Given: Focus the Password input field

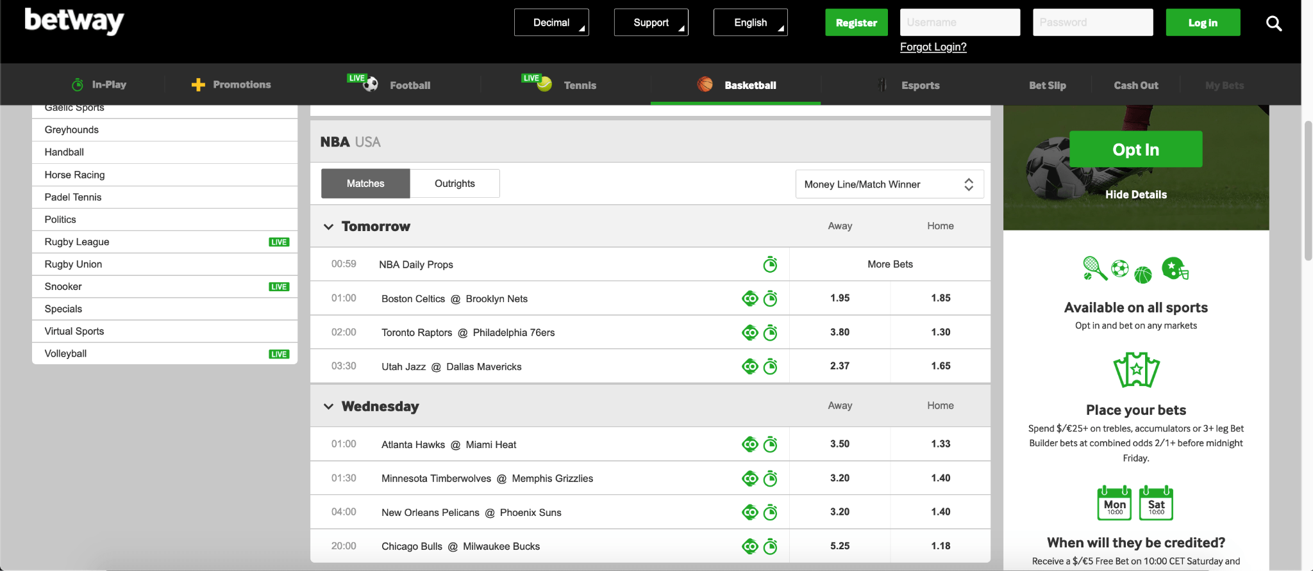Looking at the screenshot, I should tap(1092, 22).
